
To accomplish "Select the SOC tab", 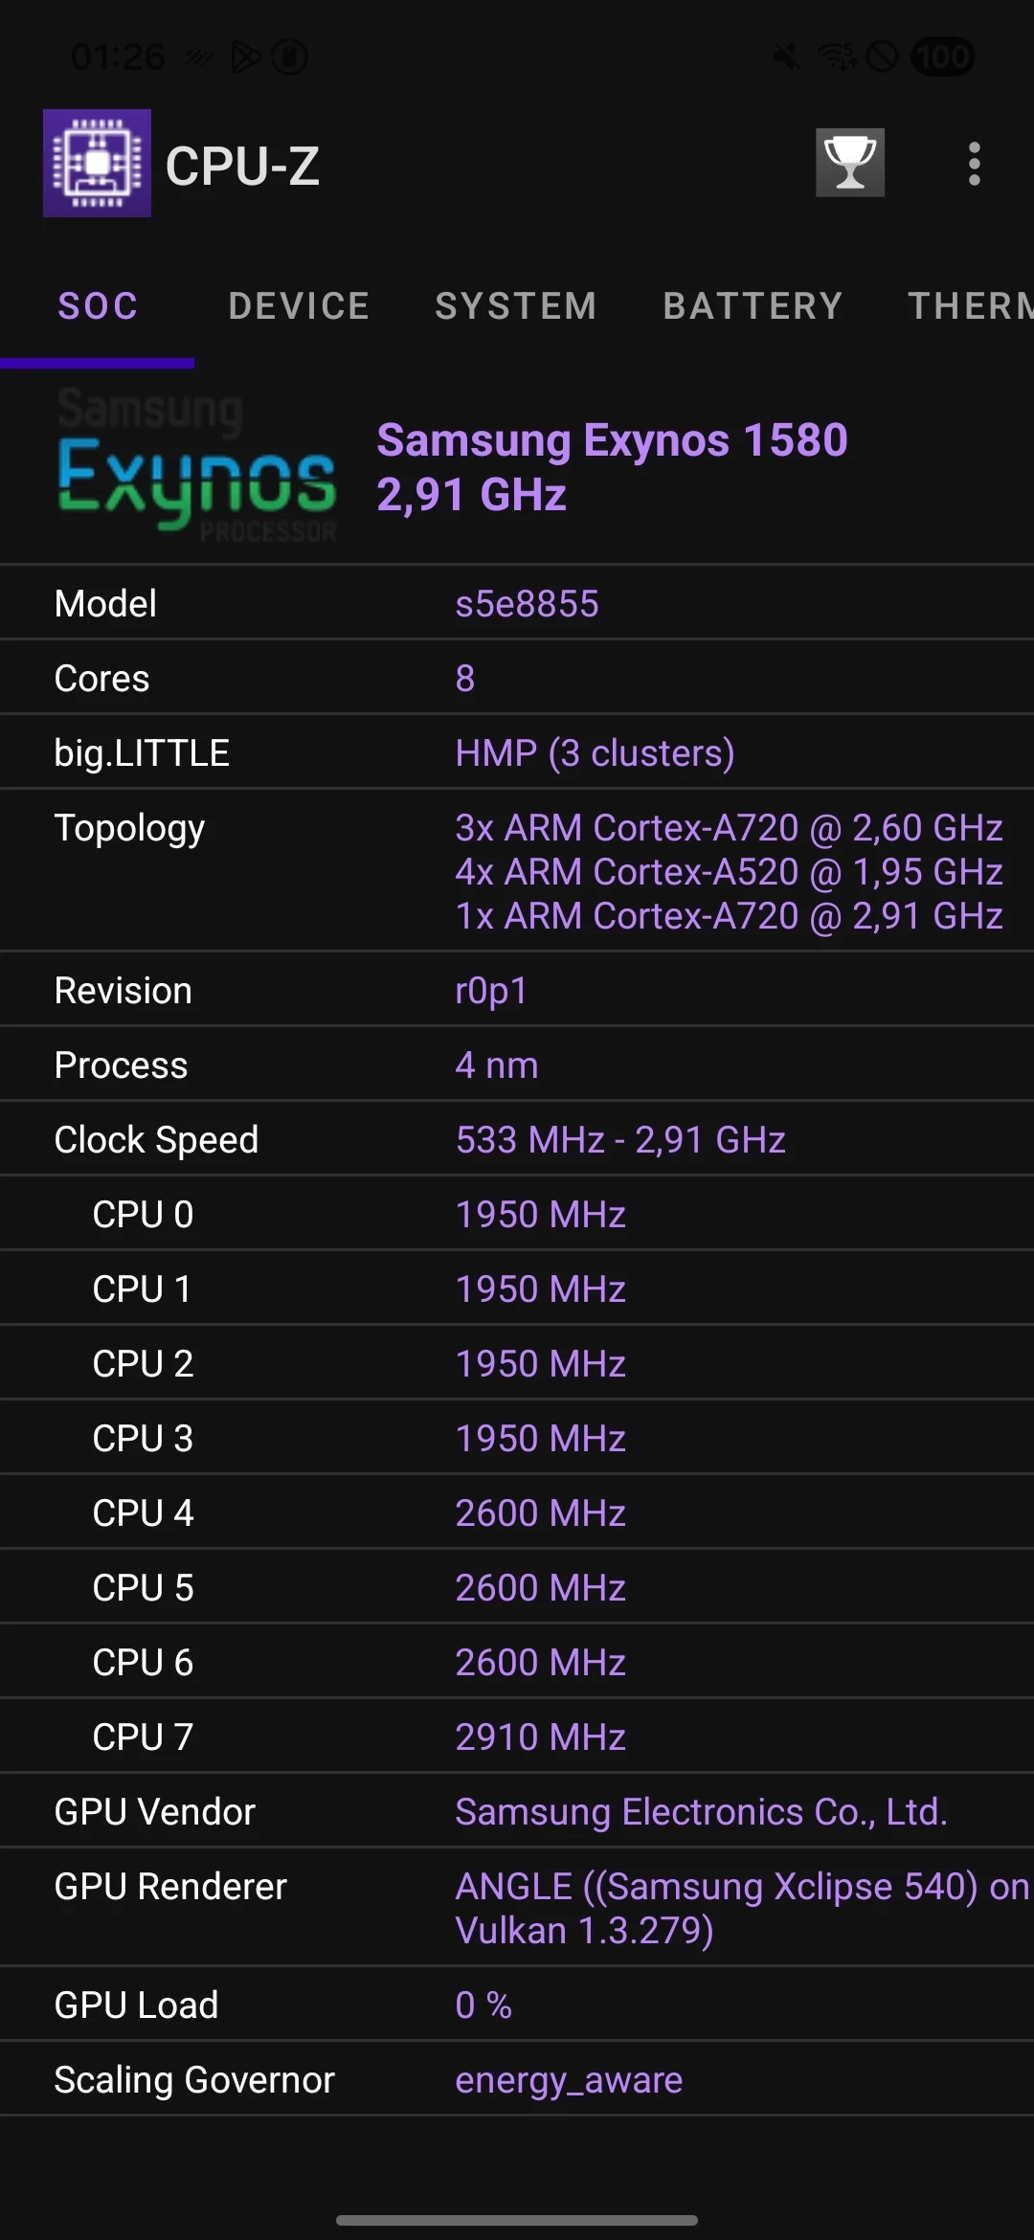I will pyautogui.click(x=98, y=307).
